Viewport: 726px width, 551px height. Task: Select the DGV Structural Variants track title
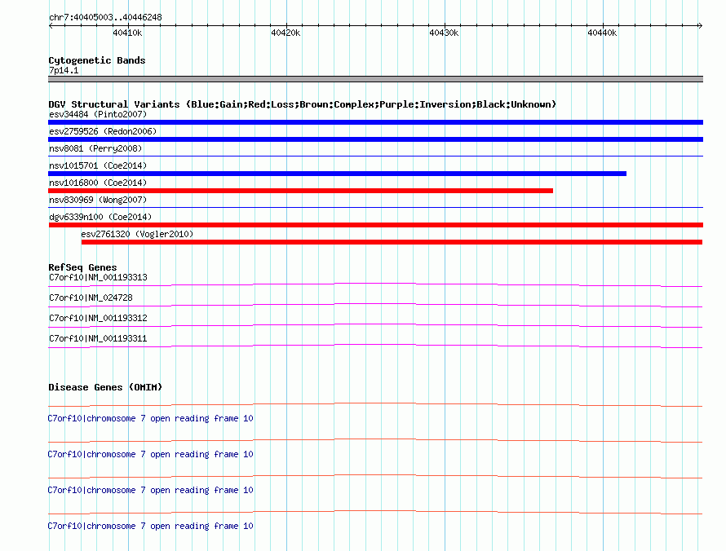(303, 104)
